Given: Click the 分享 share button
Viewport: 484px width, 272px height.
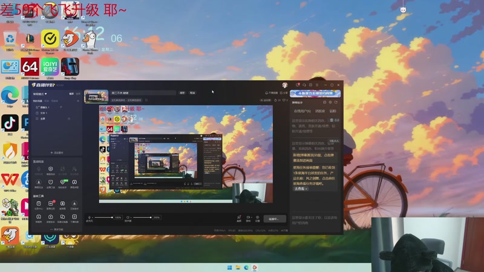Looking at the screenshot, I should tap(284, 93).
